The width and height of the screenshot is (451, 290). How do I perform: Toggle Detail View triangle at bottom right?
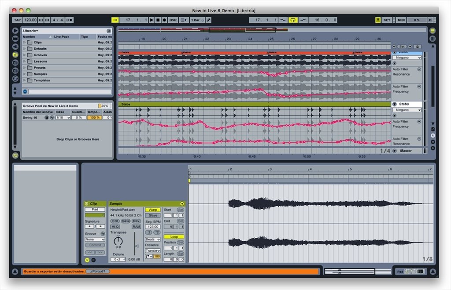coord(433,272)
